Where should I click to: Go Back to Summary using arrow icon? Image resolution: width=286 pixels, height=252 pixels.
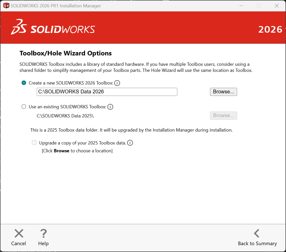tap(257, 233)
